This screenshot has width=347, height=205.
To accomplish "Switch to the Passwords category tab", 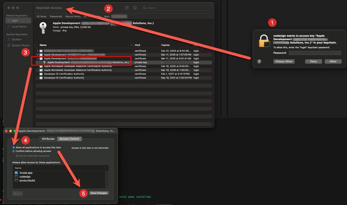I will click(56, 16).
